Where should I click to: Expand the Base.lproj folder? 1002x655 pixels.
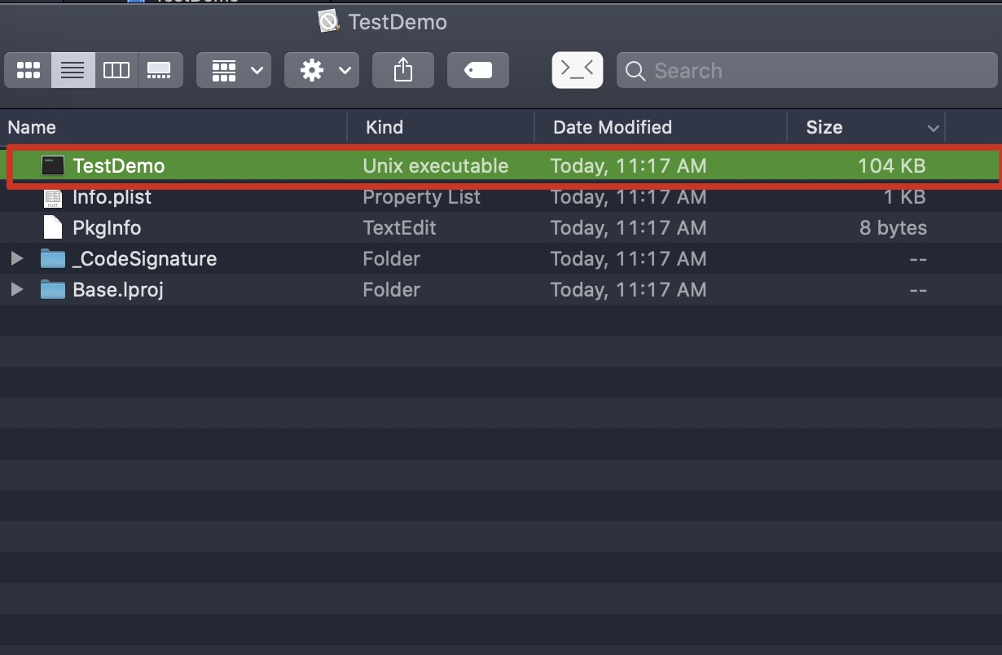17,290
